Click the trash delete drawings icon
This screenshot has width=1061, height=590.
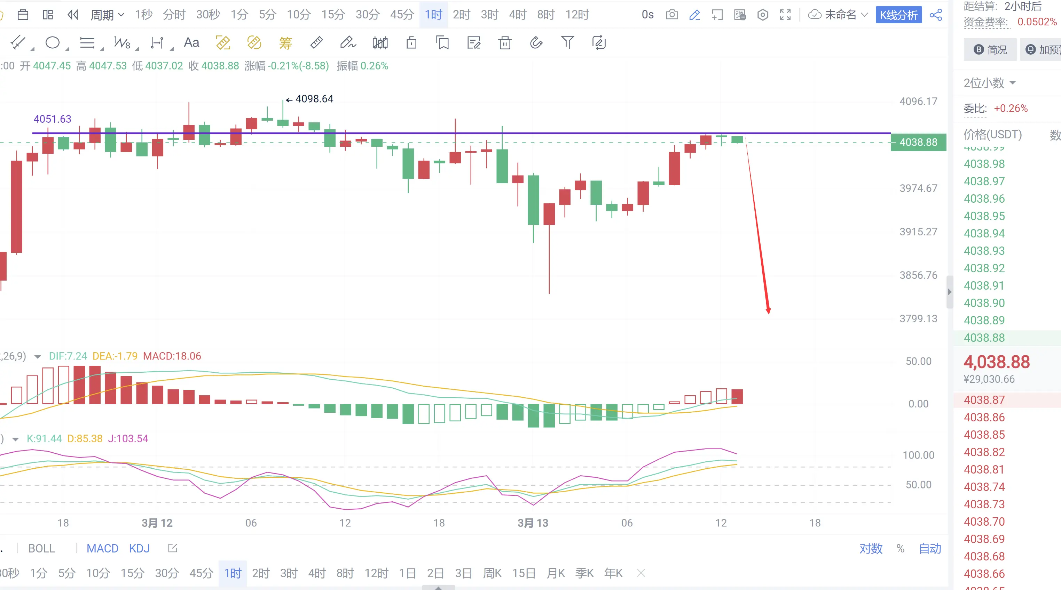[x=504, y=42]
